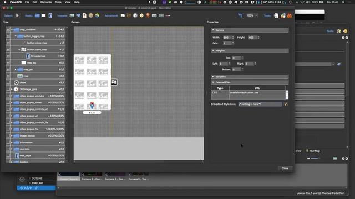
Task: Add the grid-style Advanced element
Action: [x=129, y=15]
